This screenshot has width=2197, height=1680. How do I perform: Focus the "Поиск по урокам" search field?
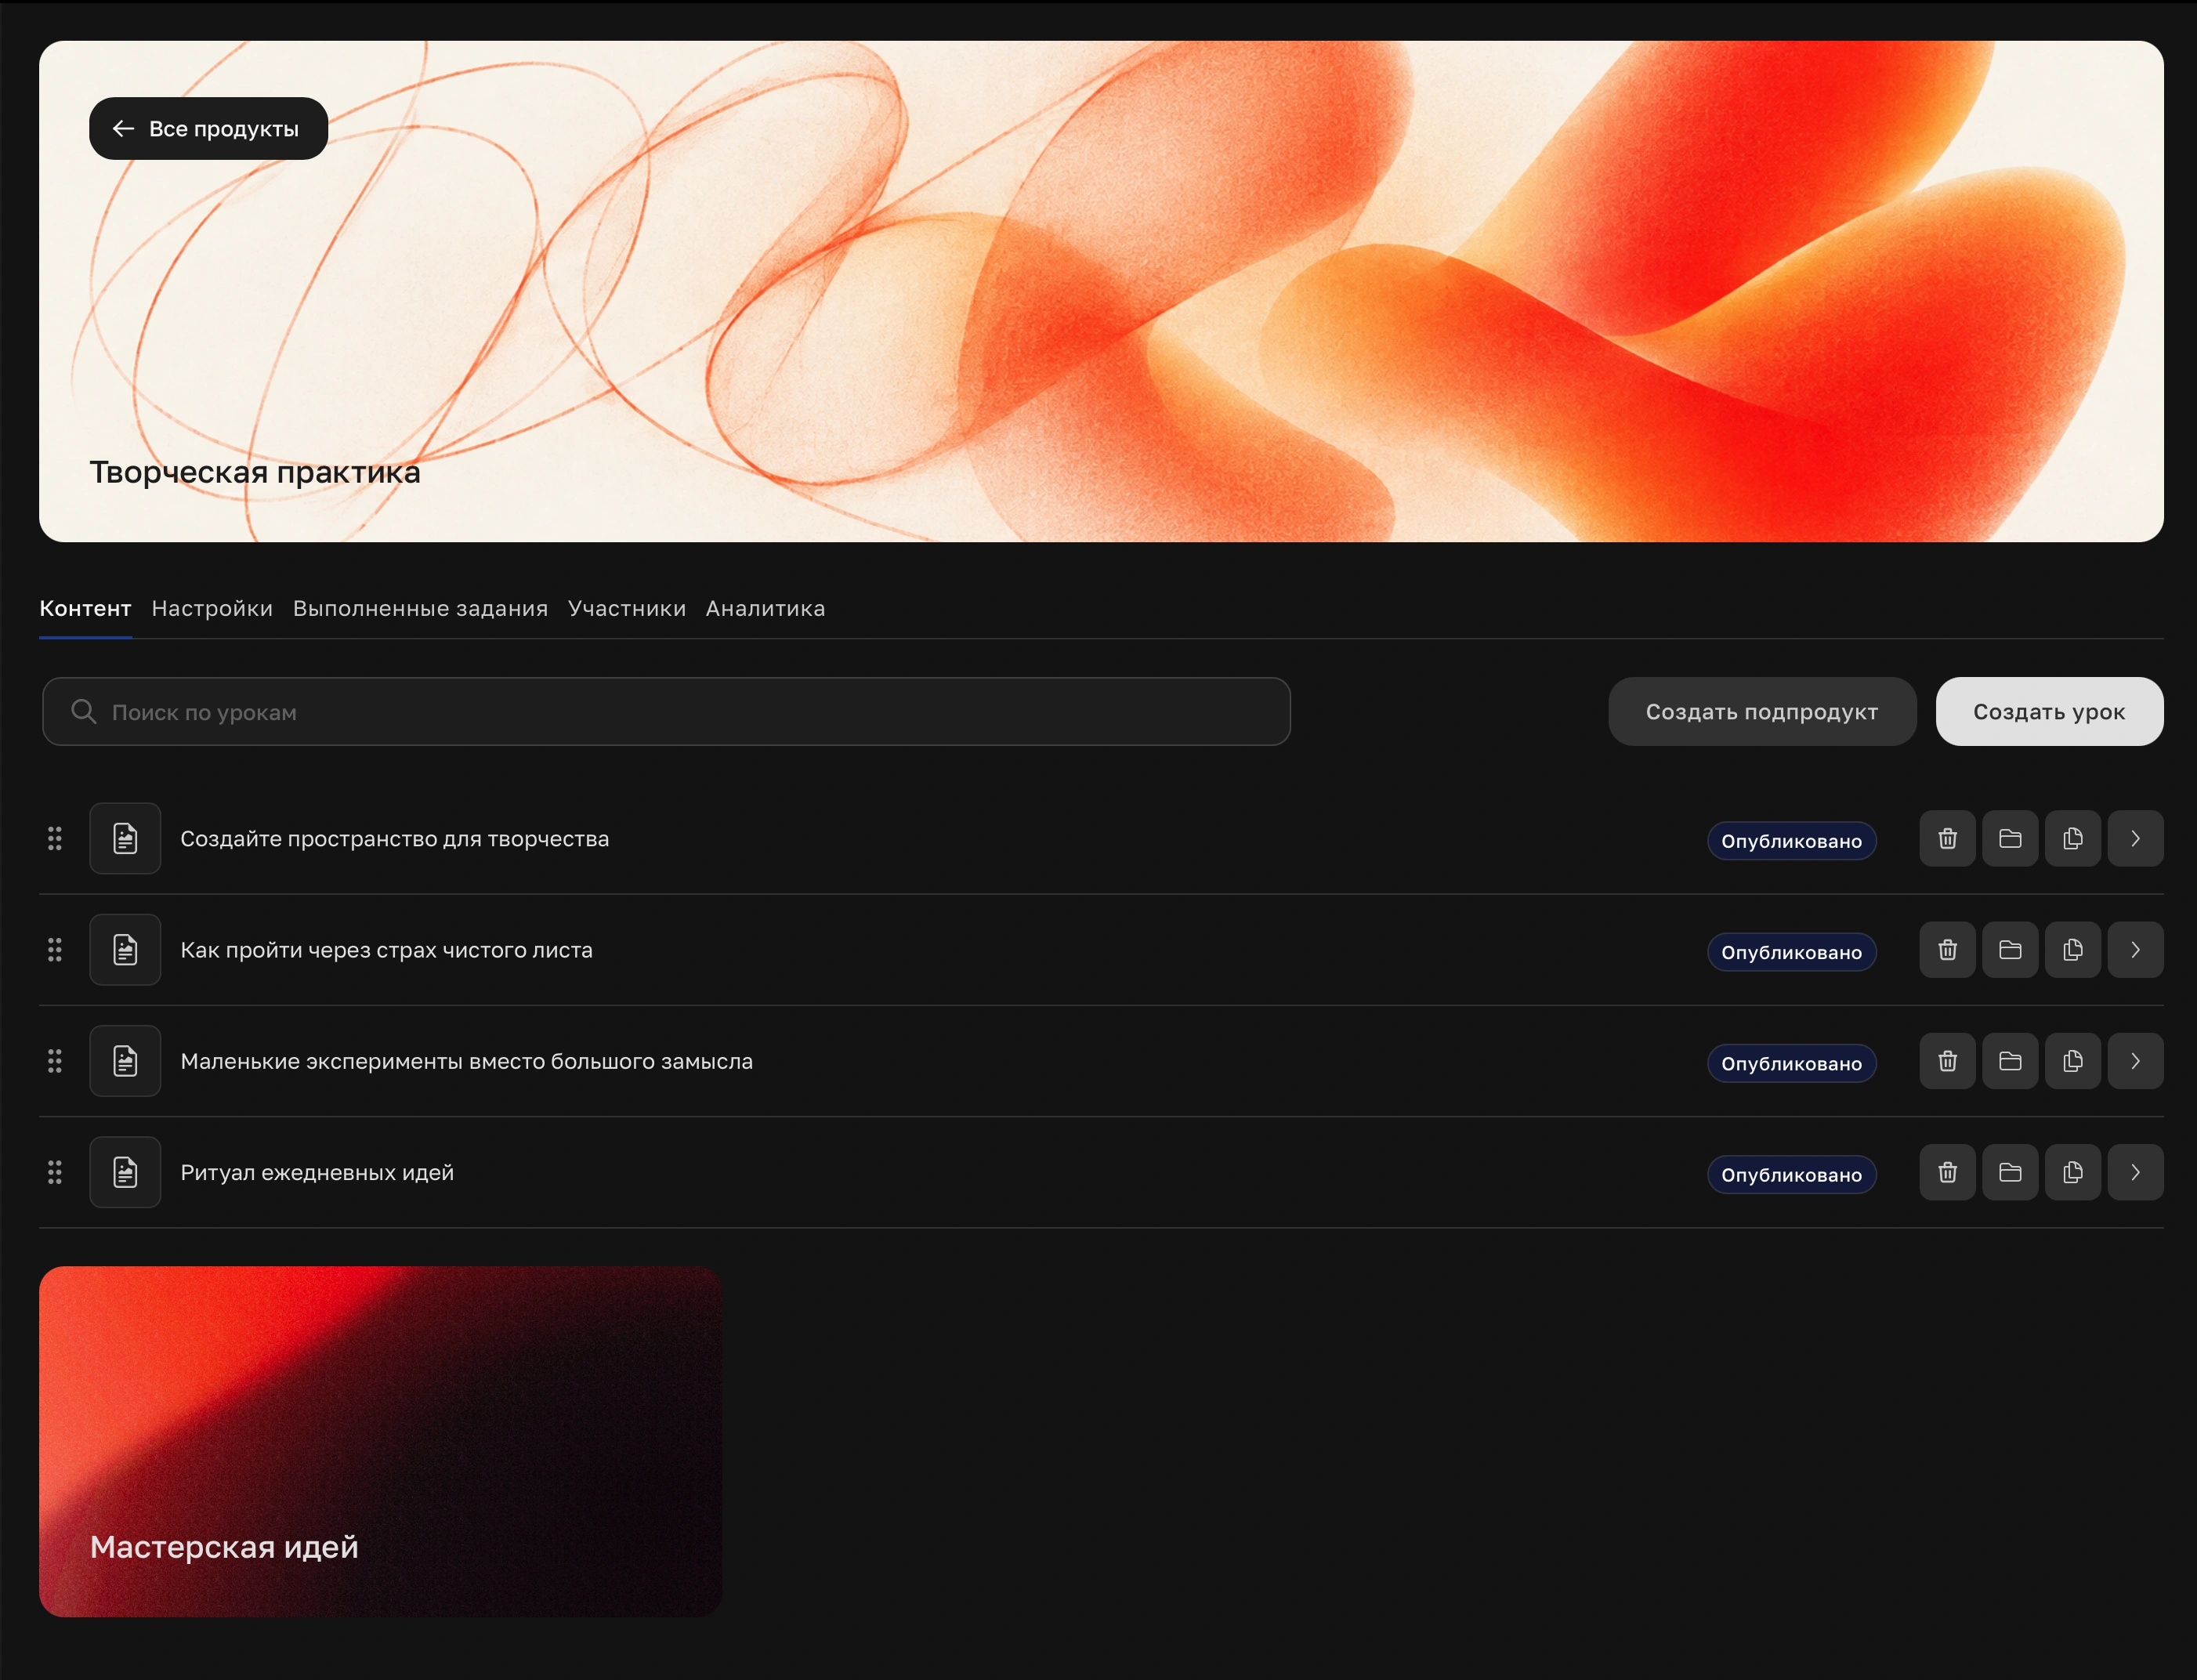tap(666, 711)
